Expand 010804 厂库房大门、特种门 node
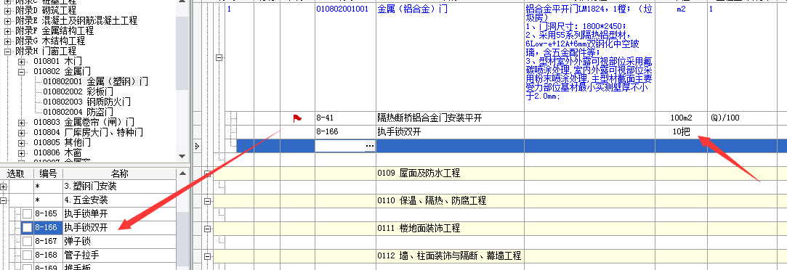 point(22,132)
